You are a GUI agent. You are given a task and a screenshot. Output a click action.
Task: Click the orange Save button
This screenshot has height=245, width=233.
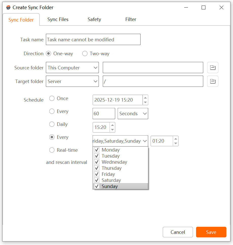point(211,232)
